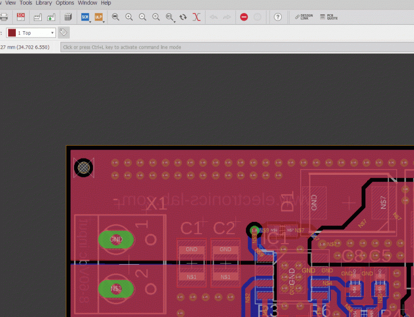
Task: Click the green N$9 via pad
Action: 254,230
